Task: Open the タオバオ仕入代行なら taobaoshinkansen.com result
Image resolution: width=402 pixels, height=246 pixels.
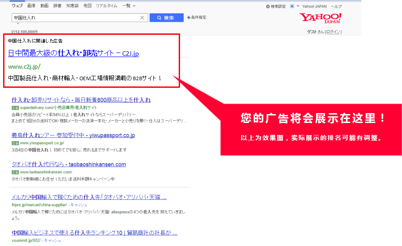Action: click(69, 164)
